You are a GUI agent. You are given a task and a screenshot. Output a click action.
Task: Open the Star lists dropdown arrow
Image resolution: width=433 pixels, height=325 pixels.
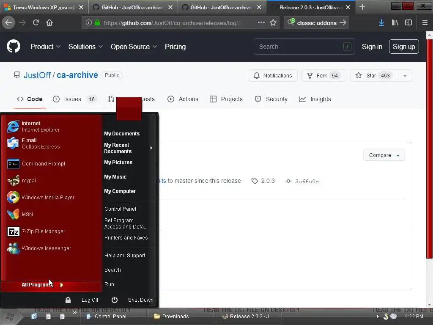[405, 76]
